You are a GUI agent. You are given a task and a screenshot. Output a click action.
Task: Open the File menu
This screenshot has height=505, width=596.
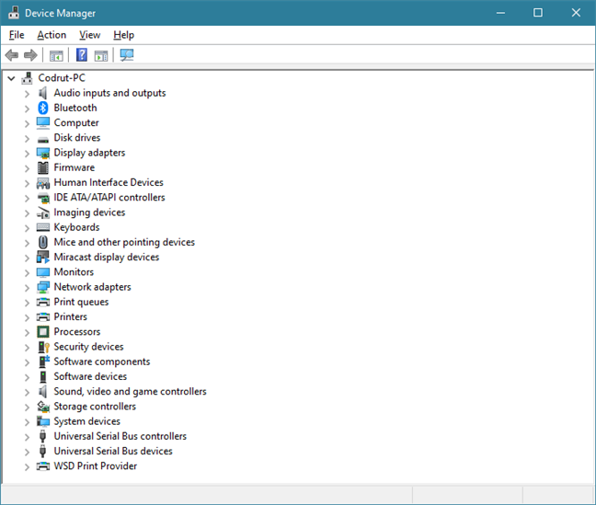coord(17,35)
